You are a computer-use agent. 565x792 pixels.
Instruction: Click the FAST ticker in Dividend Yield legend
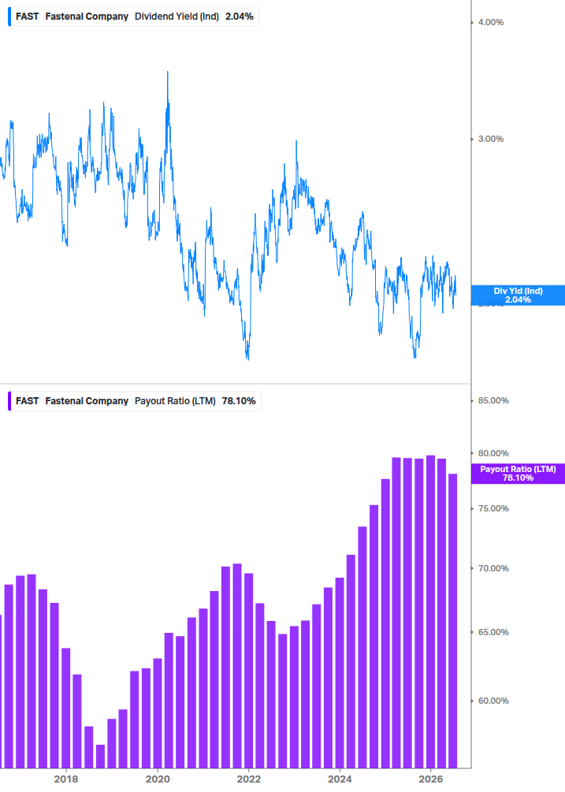click(28, 17)
